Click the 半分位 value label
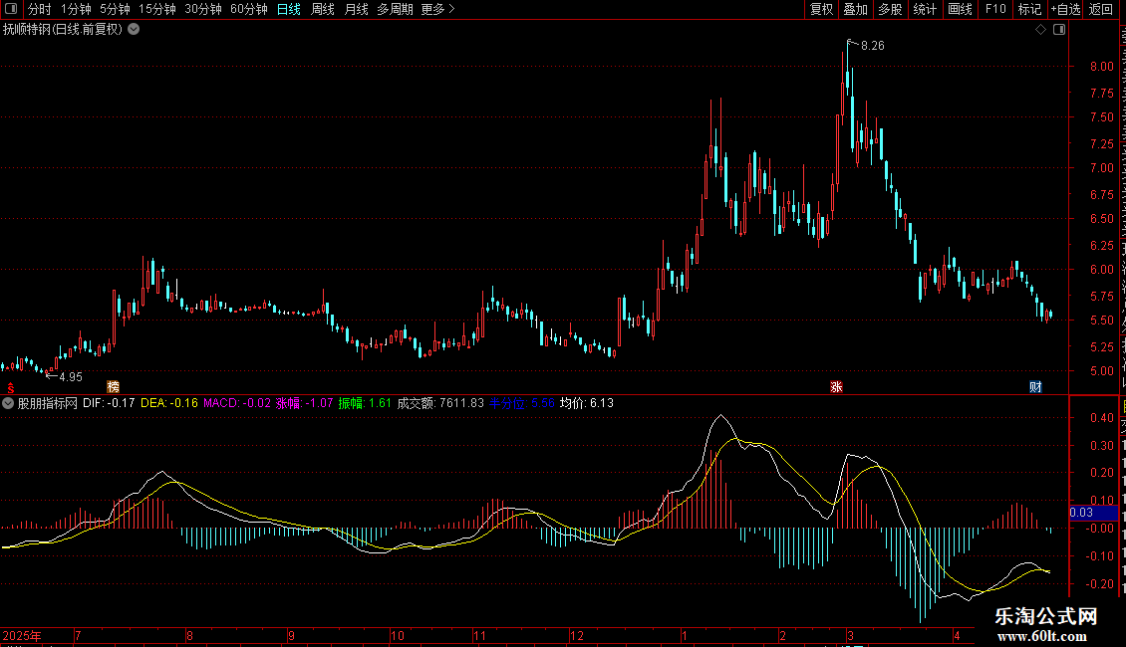1126x647 pixels. coord(521,403)
